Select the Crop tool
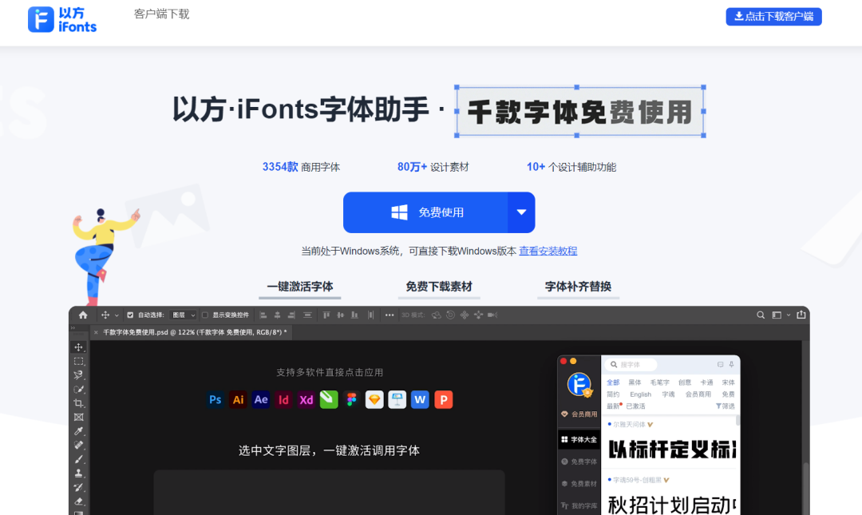 (78, 403)
